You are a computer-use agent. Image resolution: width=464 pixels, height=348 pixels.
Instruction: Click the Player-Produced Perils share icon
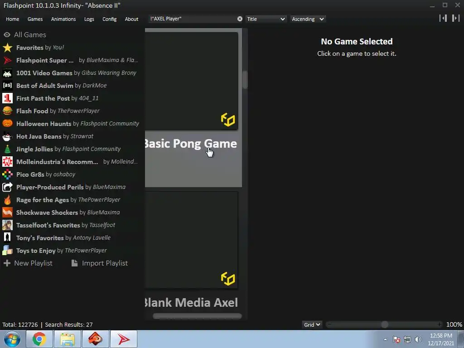7,187
